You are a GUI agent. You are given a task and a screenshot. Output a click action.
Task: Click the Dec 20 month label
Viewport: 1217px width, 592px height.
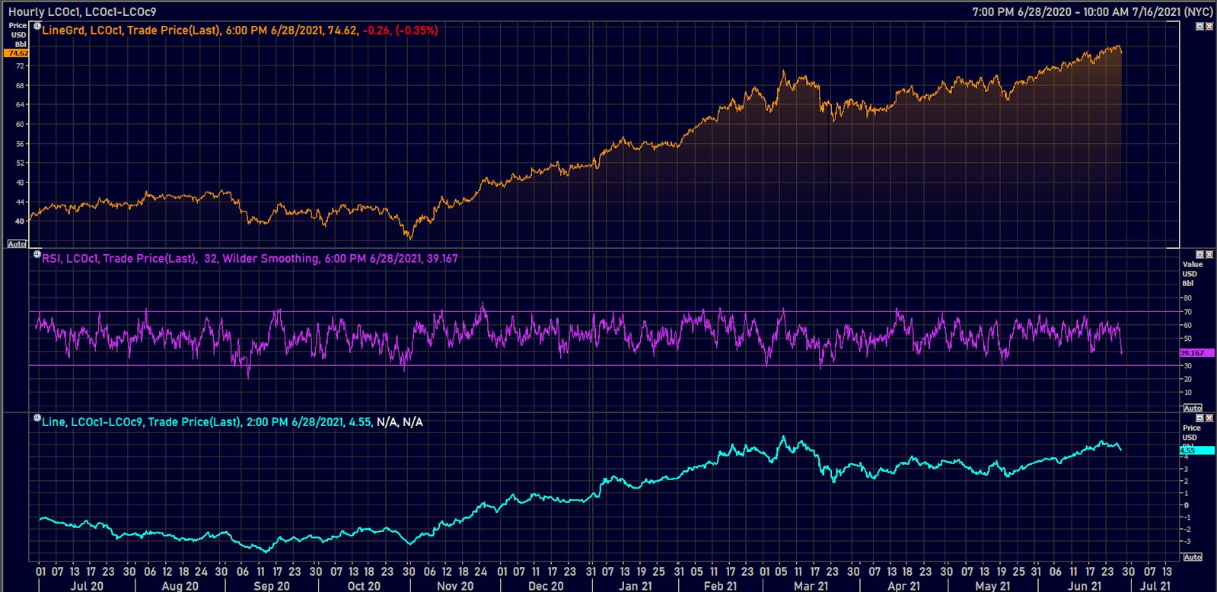(x=546, y=586)
